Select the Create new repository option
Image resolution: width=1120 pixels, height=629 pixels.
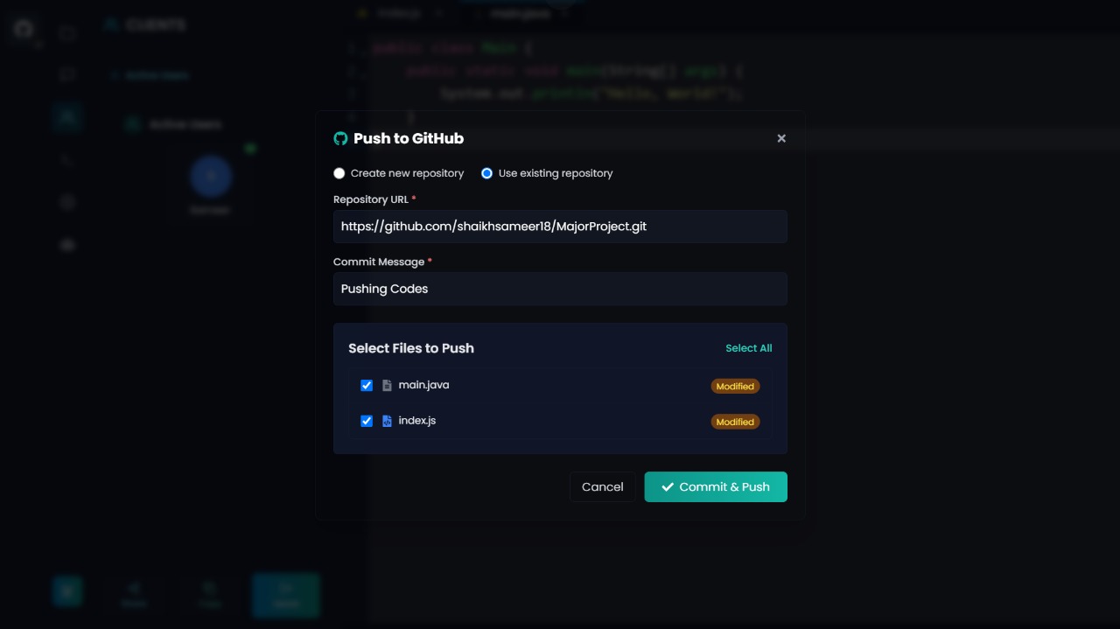(x=339, y=173)
